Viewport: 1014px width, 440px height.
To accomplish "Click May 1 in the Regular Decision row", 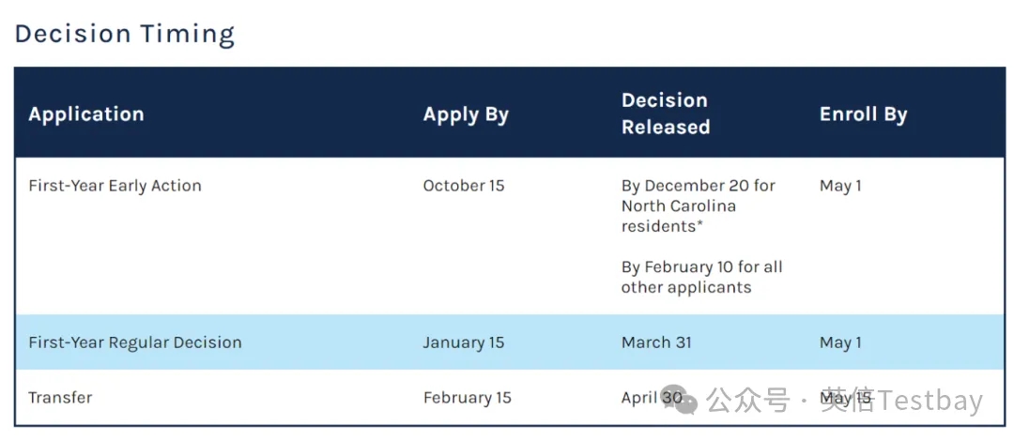I will pos(840,342).
